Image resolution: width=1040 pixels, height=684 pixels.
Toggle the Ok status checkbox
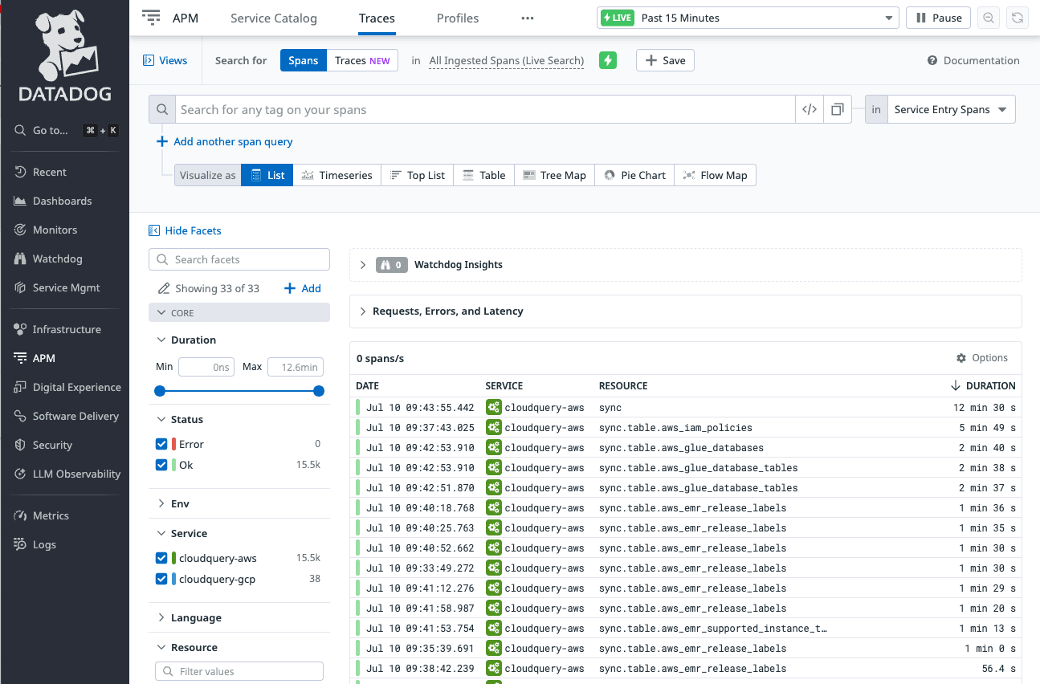click(x=161, y=465)
